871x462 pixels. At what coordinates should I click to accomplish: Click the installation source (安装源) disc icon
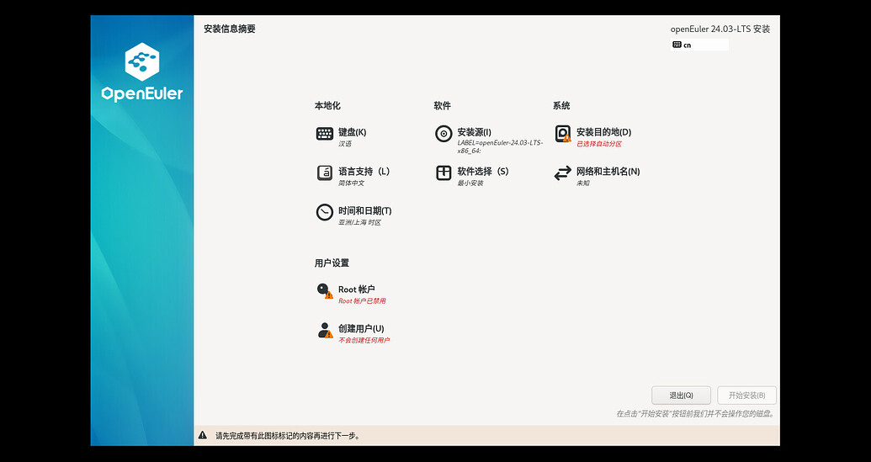coord(443,134)
